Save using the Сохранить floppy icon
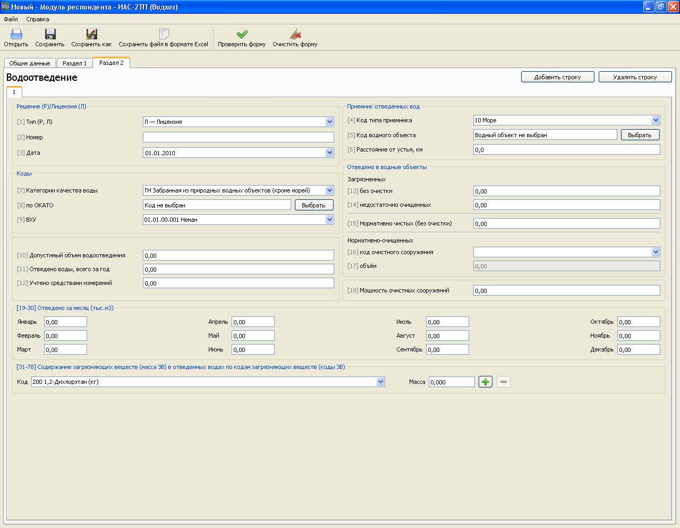680x528 pixels. 50,34
